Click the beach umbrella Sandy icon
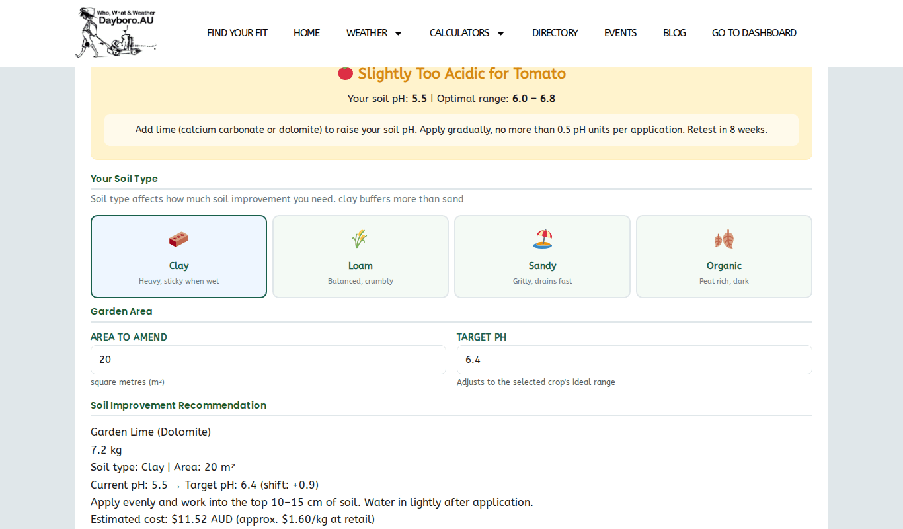 [542, 239]
